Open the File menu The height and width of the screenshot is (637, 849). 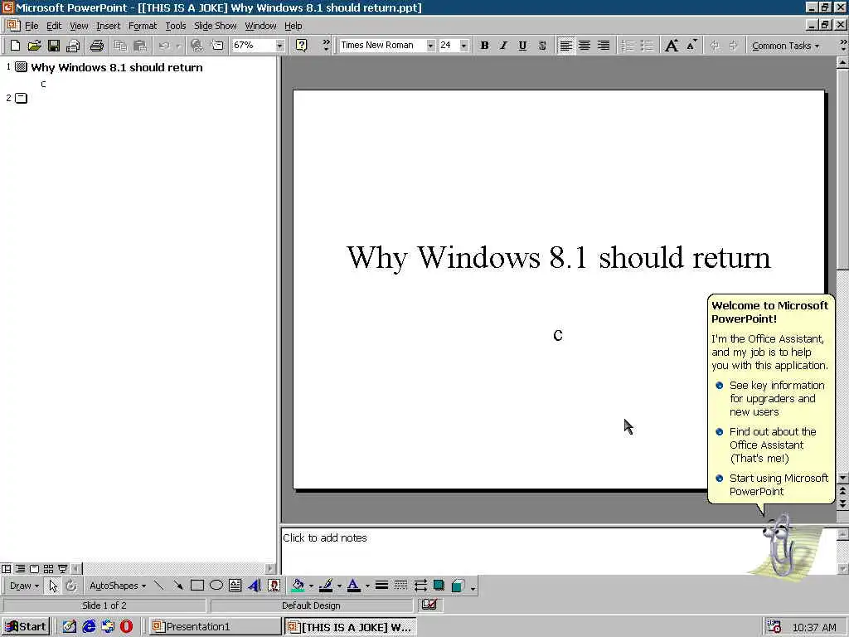pos(32,26)
